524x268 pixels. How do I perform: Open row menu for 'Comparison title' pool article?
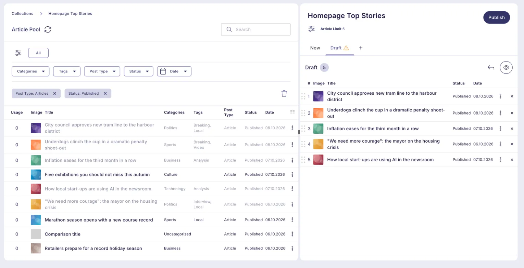[292, 234]
